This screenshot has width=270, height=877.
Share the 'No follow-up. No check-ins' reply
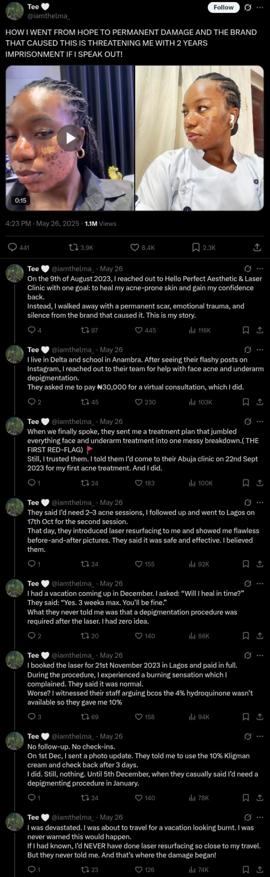(x=259, y=798)
